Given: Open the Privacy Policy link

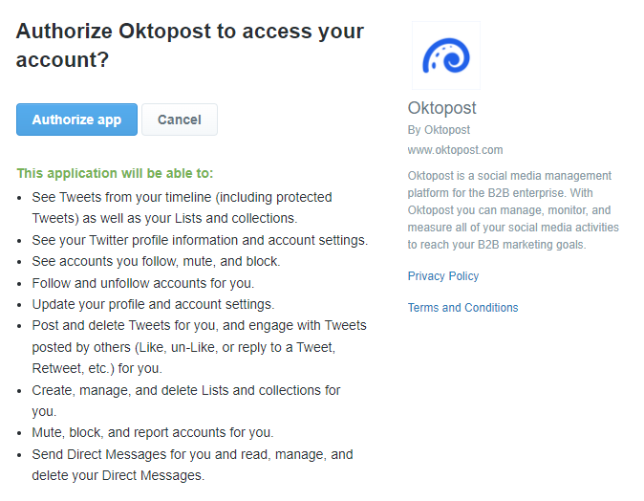Looking at the screenshot, I should 443,275.
